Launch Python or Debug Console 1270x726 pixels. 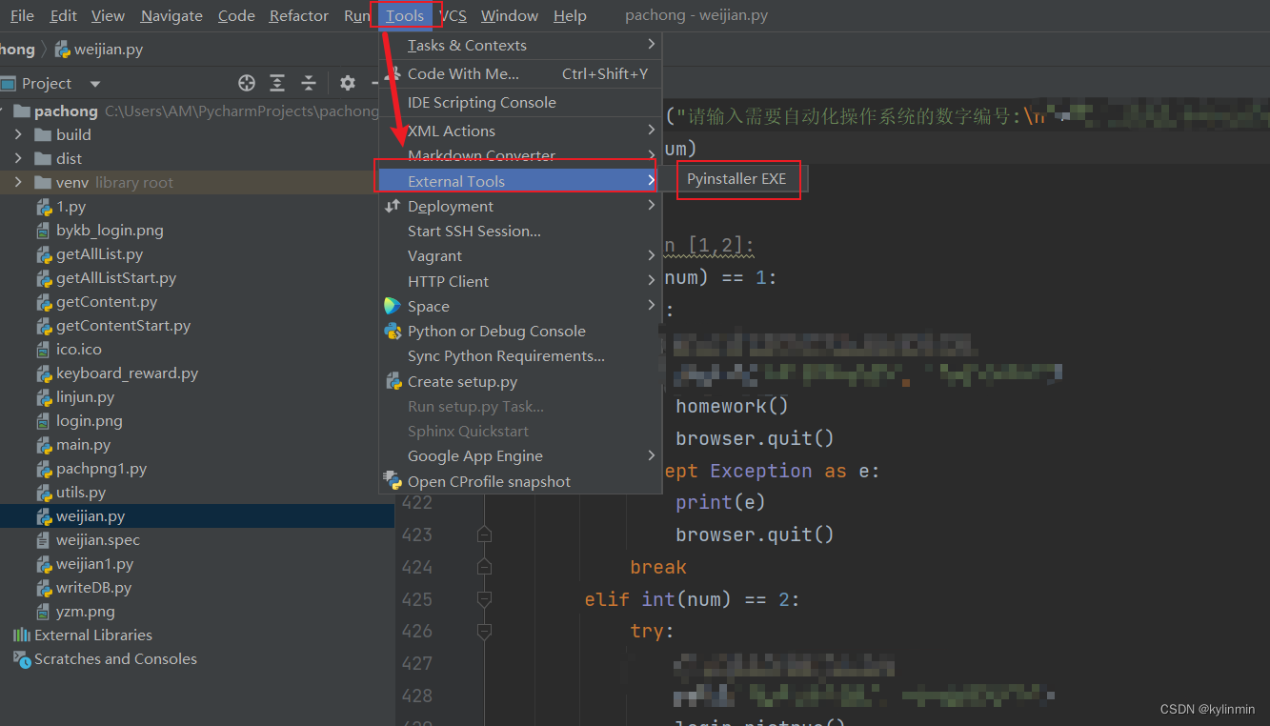tap(520, 331)
